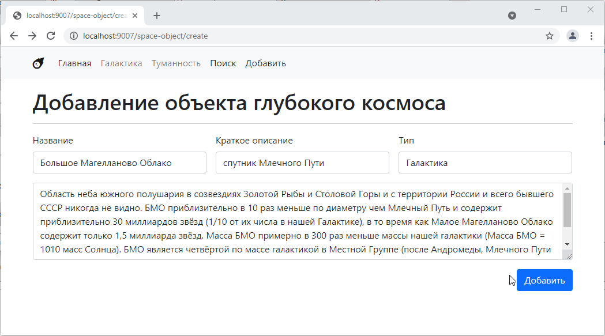Open Chrome's three-dot menu
605x336 pixels.
[x=591, y=36]
